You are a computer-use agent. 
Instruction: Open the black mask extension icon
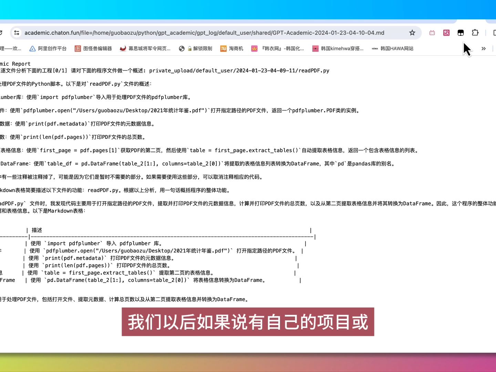(461, 33)
